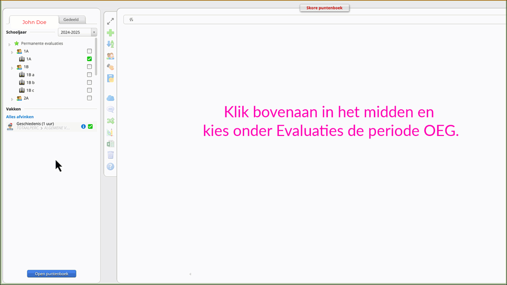The width and height of the screenshot is (507, 285).
Task: Click the A-Z sort icon
Action: pos(111,44)
